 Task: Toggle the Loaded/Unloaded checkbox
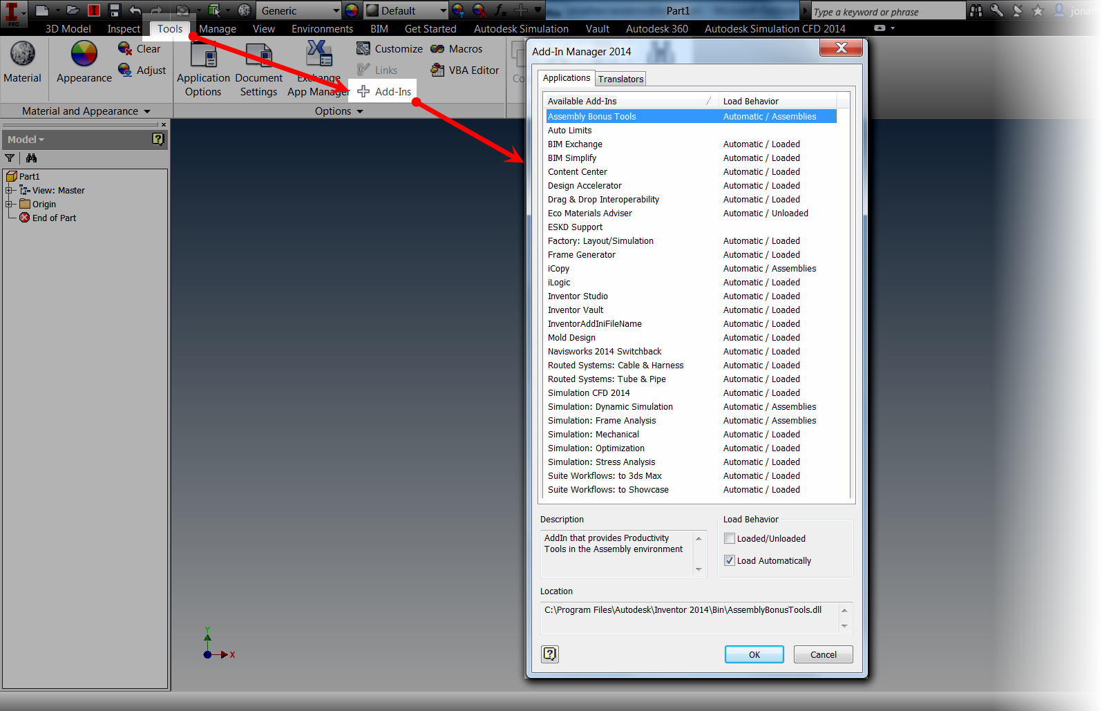[x=730, y=538]
